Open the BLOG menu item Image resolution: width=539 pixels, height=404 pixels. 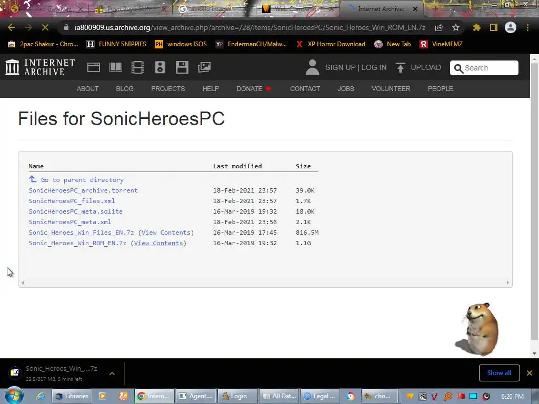tap(125, 88)
